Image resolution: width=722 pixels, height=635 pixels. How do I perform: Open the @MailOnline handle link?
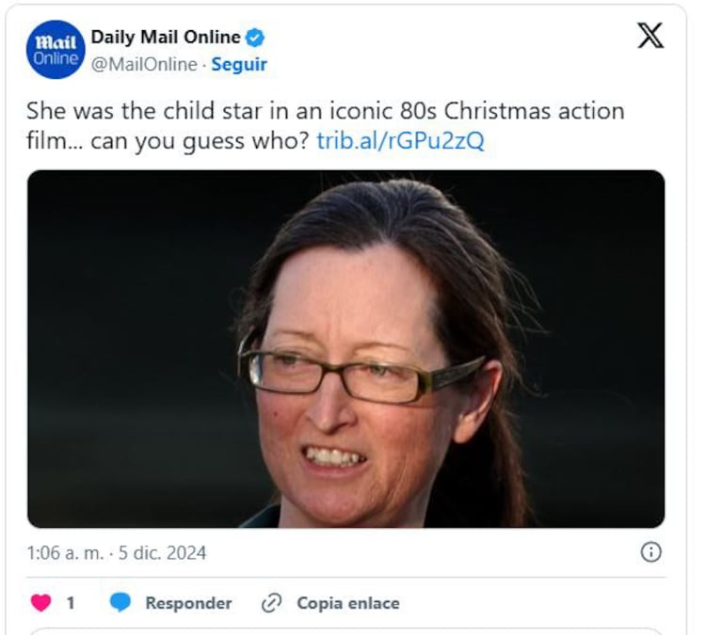(x=144, y=64)
